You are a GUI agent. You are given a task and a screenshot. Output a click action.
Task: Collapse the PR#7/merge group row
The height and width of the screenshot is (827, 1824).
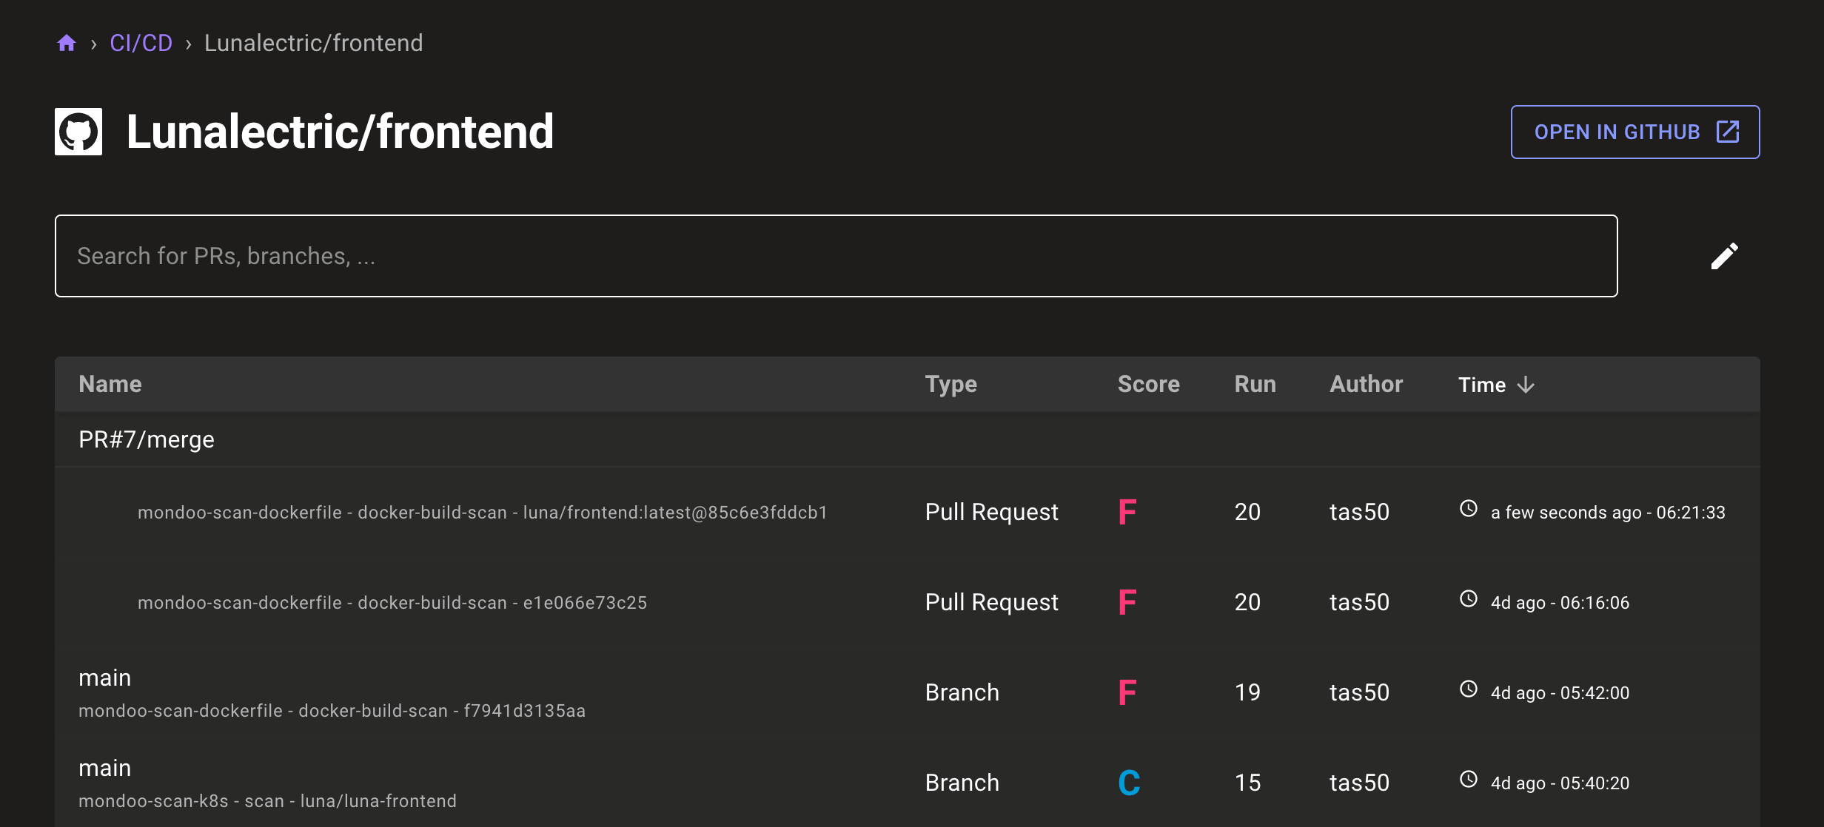pos(147,439)
